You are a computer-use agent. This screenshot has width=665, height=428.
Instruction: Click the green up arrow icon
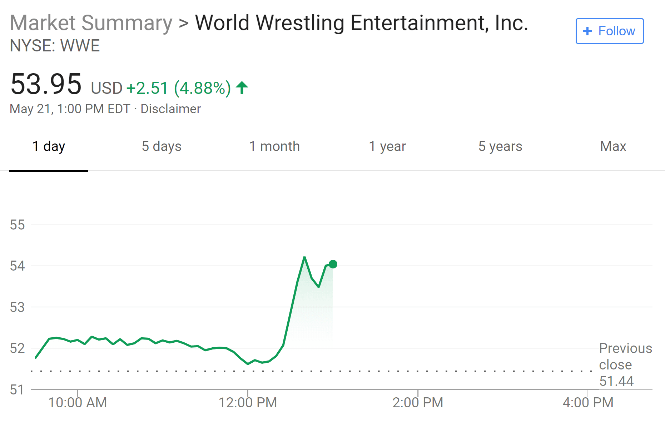[242, 87]
